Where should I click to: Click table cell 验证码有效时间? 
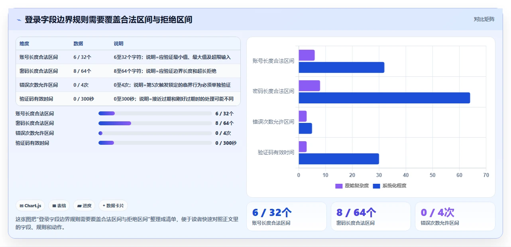tap(36, 99)
